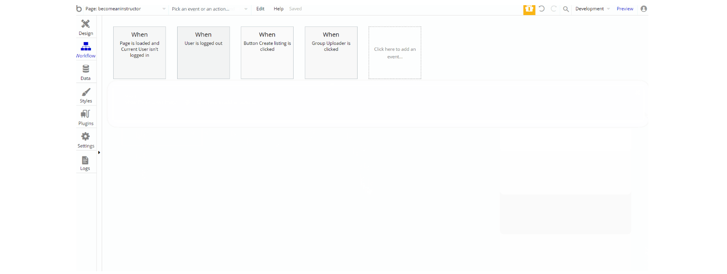The height and width of the screenshot is (274, 727).
Task: Click the yellow gift box icon
Action: coord(529,9)
